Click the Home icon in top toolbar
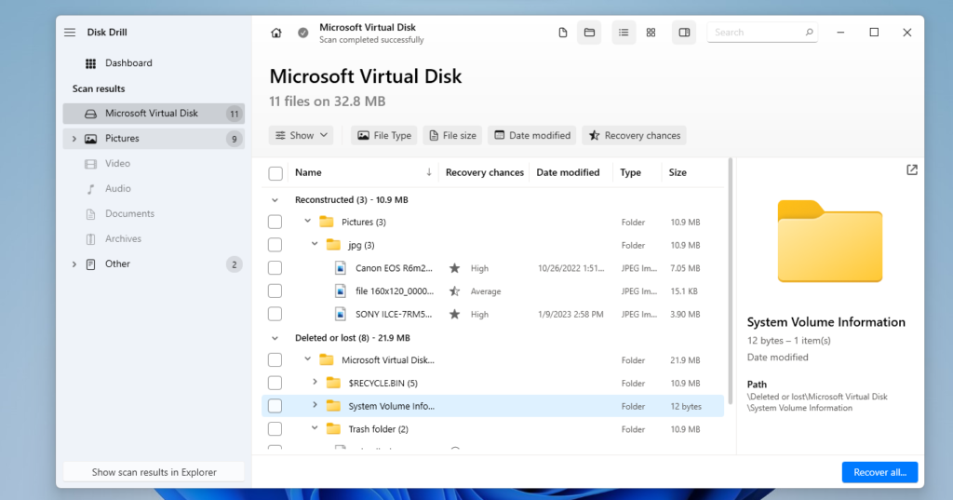The height and width of the screenshot is (500, 953). click(x=275, y=33)
